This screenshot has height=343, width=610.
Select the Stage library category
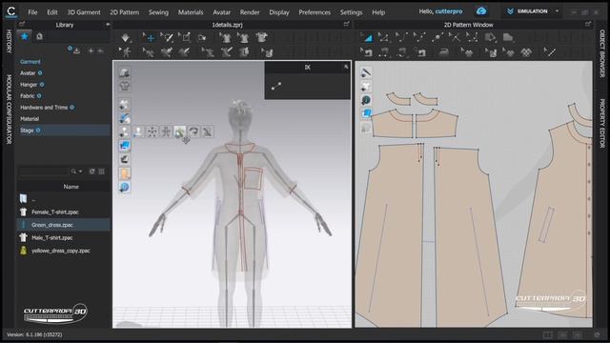[x=27, y=131]
